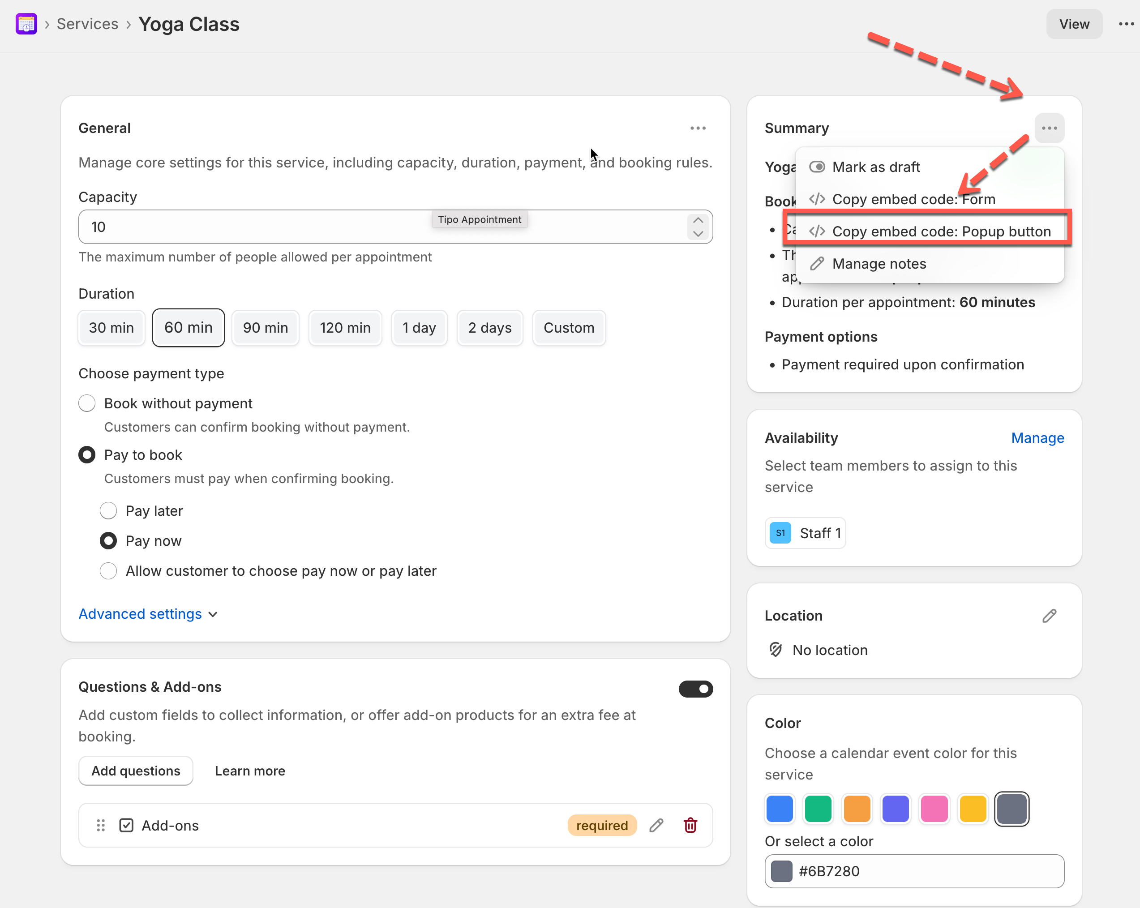Toggle the Questions & Add-ons switch
Image resolution: width=1140 pixels, height=908 pixels.
(695, 689)
